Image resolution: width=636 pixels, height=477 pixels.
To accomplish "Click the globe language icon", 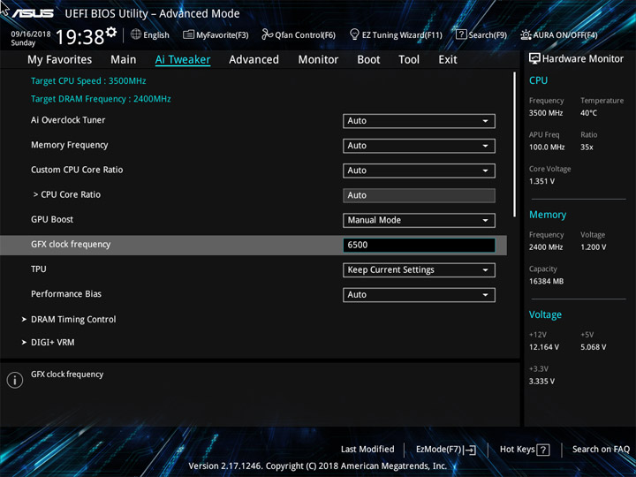I will click(x=136, y=34).
